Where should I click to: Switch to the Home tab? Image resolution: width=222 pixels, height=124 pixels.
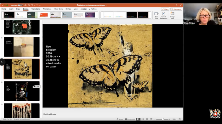[x=4, y=9]
